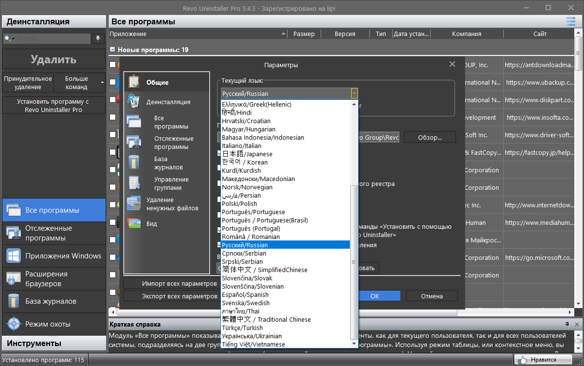Tick the second program row checkbox
The height and width of the screenshot is (366, 584).
click(113, 82)
